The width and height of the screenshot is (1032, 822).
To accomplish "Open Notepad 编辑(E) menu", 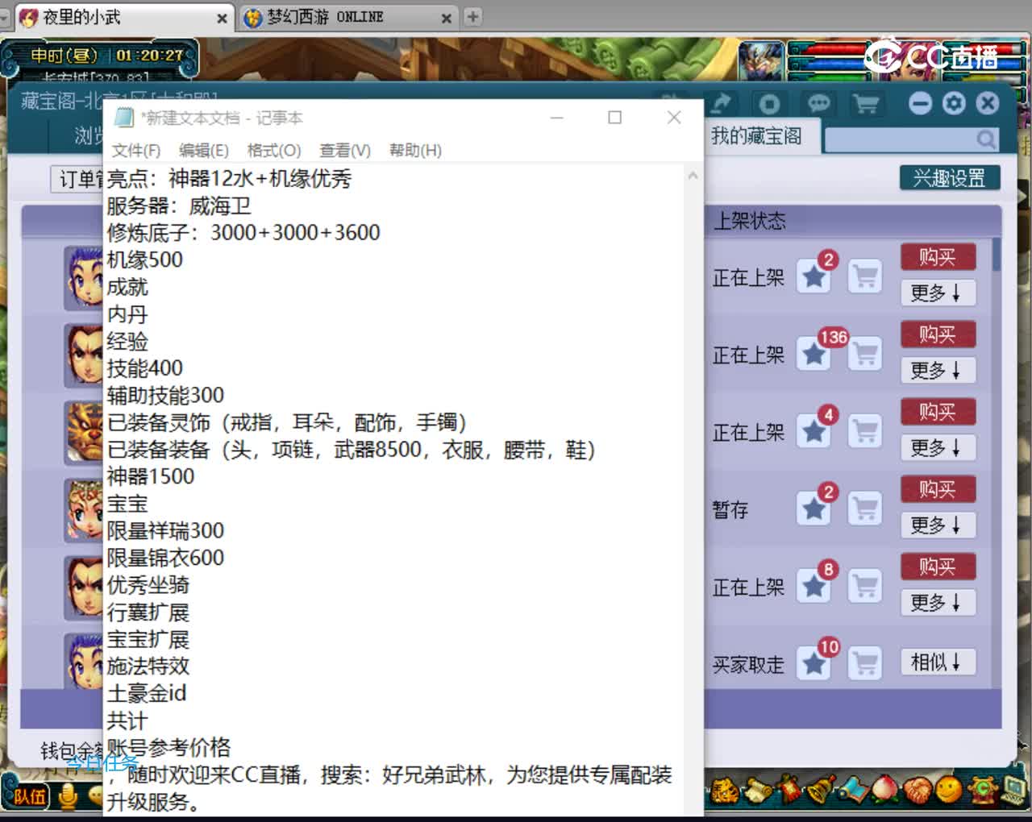I will tap(203, 151).
